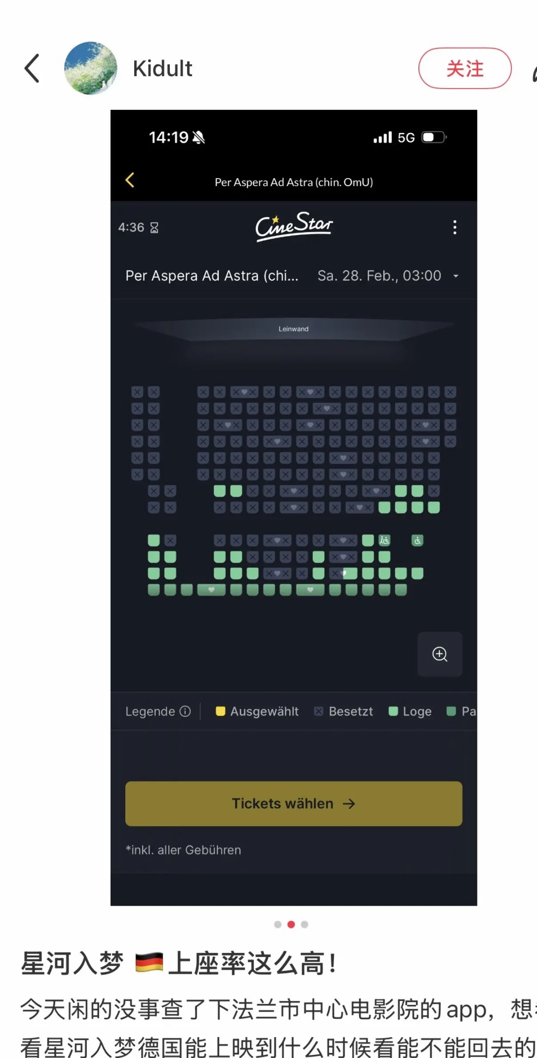Click the Tickets wählen button
Viewport: 537px width, 1058px height.
click(x=294, y=803)
